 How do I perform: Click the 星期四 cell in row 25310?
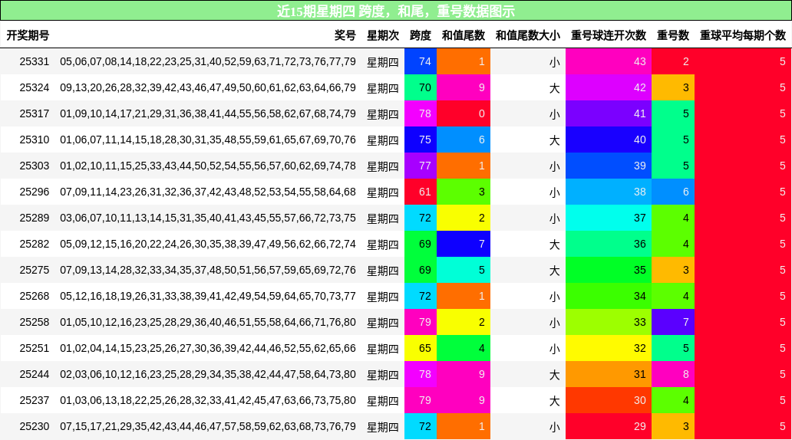[x=383, y=140]
